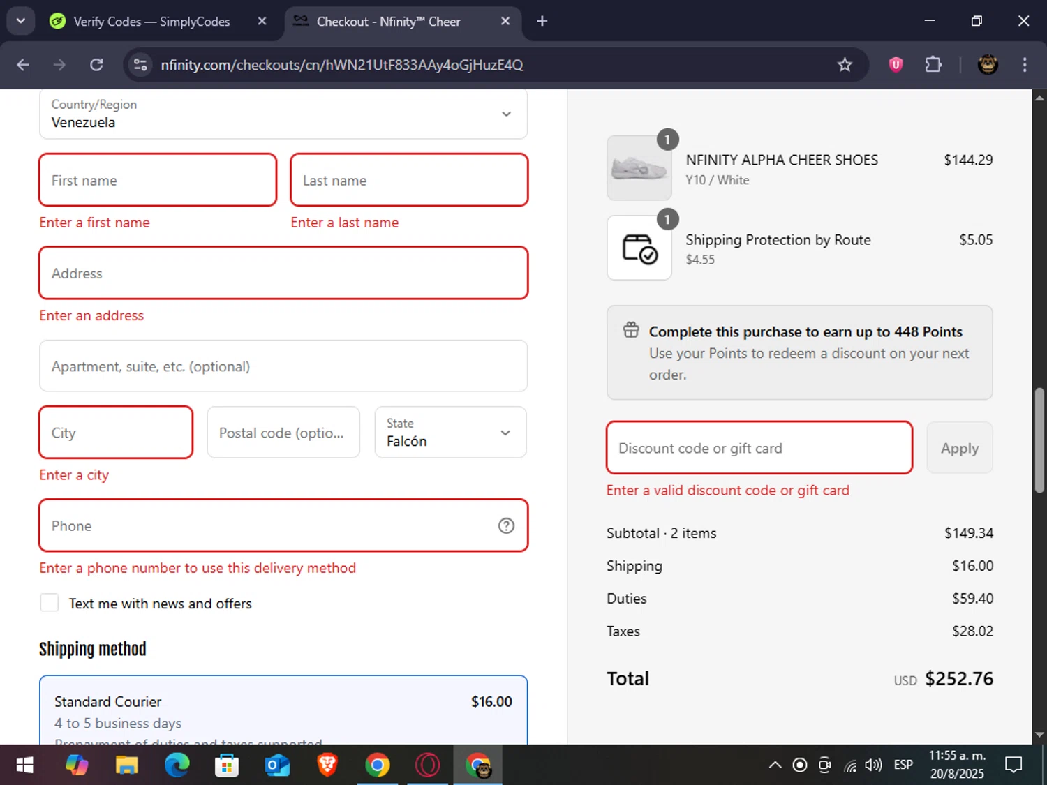Click the Nfinity Alpha Cheer Shoes thumbnail
1047x785 pixels.
click(x=639, y=168)
